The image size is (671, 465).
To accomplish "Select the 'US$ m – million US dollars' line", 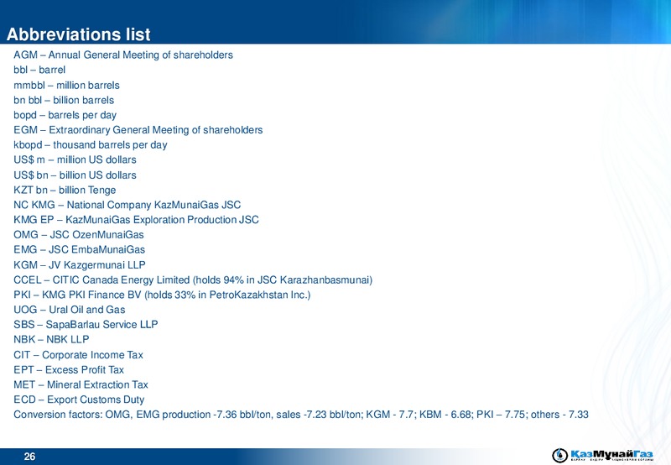I will pyautogui.click(x=75, y=159).
